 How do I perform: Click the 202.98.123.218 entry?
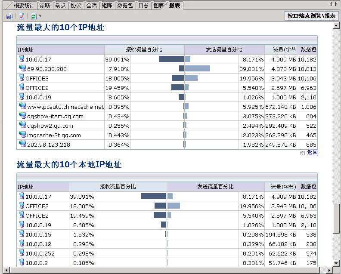point(49,145)
